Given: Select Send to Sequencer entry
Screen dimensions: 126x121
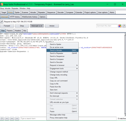Looking at the screenshot, I should pyautogui.click(x=62, y=56).
